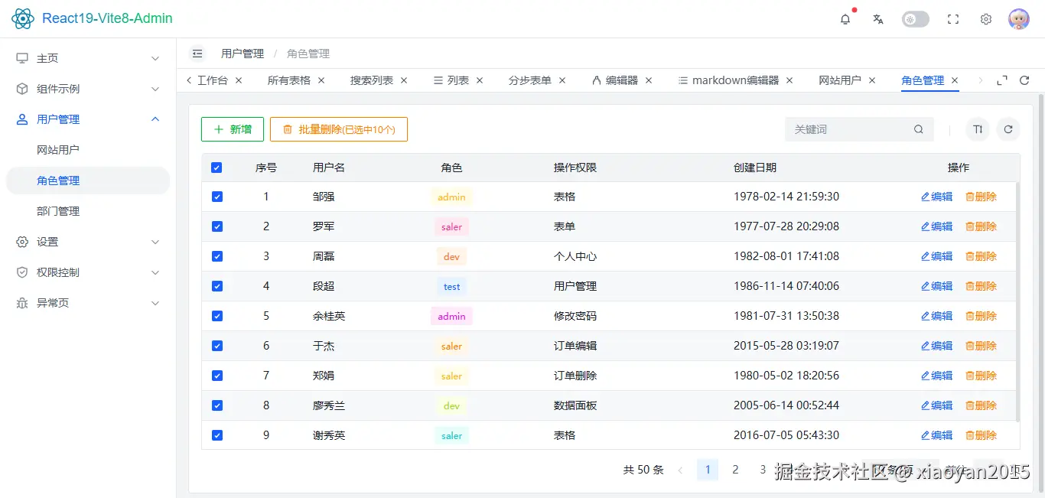Go to pagination page 2
Viewport: 1045px width, 498px height.
(735, 470)
